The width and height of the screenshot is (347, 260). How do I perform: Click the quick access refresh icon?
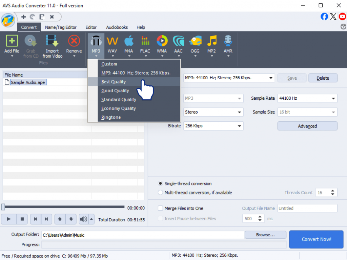point(33,17)
